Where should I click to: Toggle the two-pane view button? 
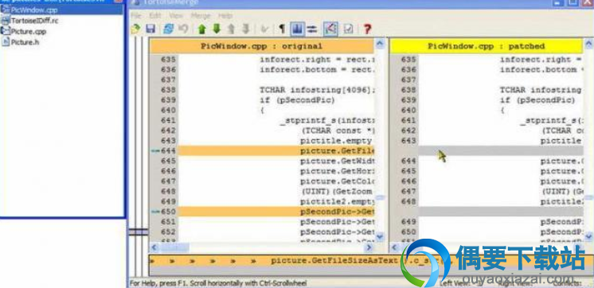tap(297, 29)
